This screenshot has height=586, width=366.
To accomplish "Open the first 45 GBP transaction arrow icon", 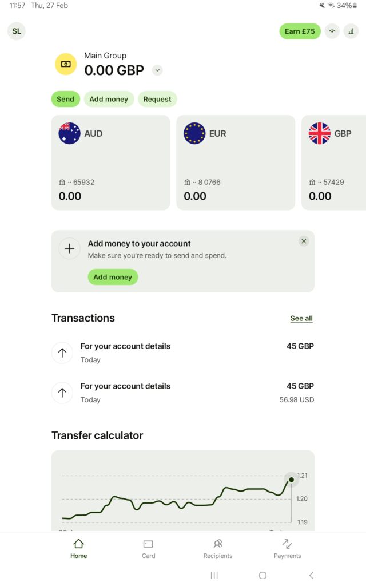I will (x=62, y=353).
